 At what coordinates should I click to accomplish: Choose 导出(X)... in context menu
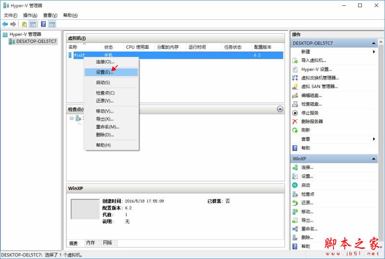112,119
